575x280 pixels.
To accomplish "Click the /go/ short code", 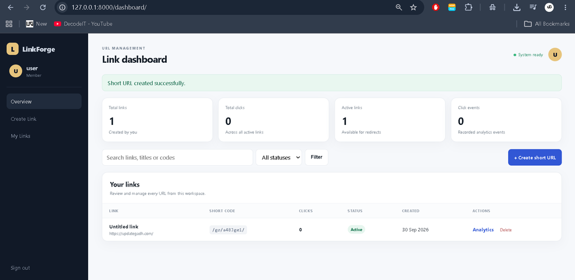I will (x=228, y=230).
